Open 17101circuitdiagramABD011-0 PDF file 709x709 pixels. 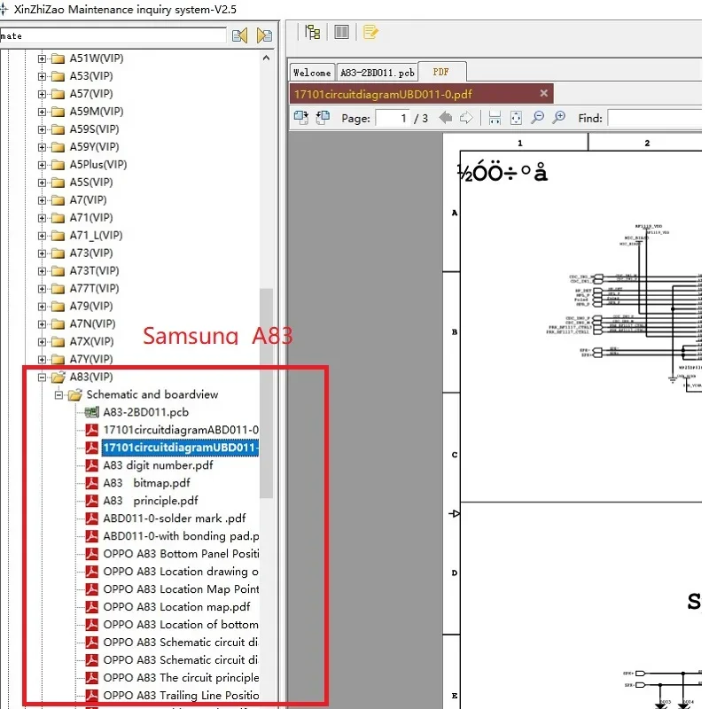click(x=181, y=430)
